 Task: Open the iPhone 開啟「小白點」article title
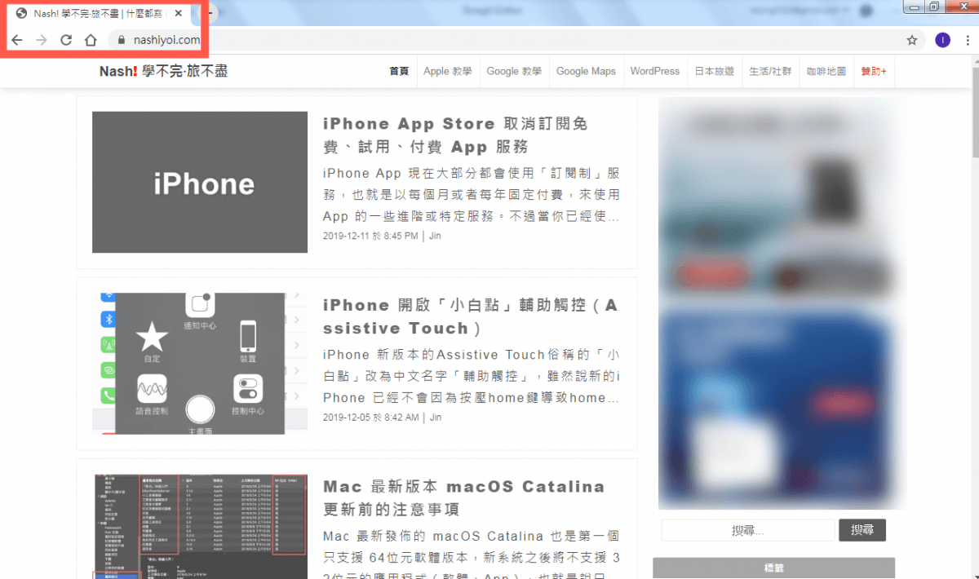[471, 316]
